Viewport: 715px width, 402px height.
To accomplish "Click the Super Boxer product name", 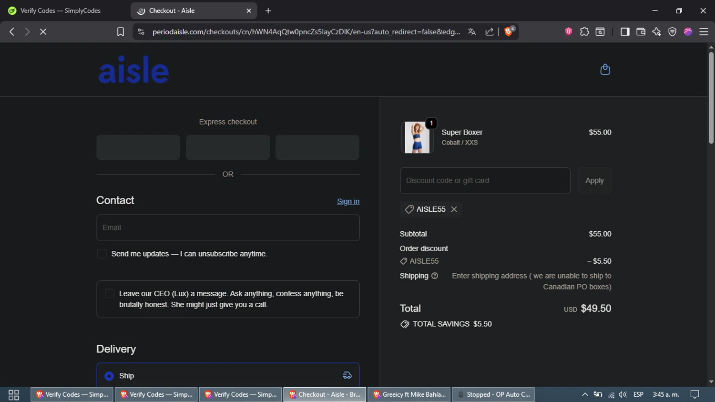I will tap(462, 133).
